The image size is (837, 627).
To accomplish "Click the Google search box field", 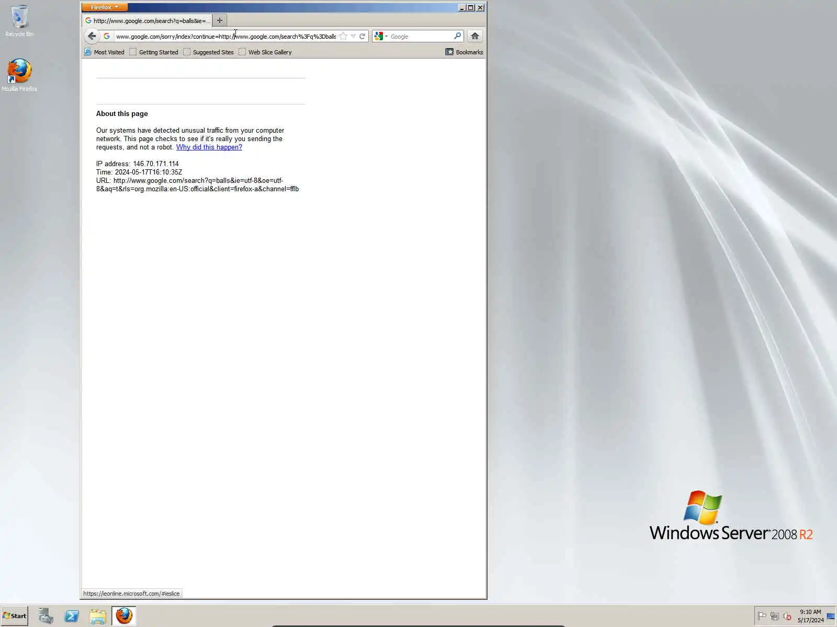I will tap(421, 37).
